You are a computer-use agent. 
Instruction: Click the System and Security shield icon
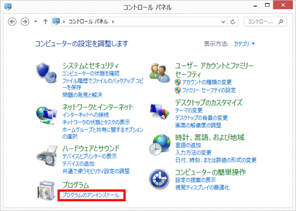pyautogui.click(x=46, y=73)
